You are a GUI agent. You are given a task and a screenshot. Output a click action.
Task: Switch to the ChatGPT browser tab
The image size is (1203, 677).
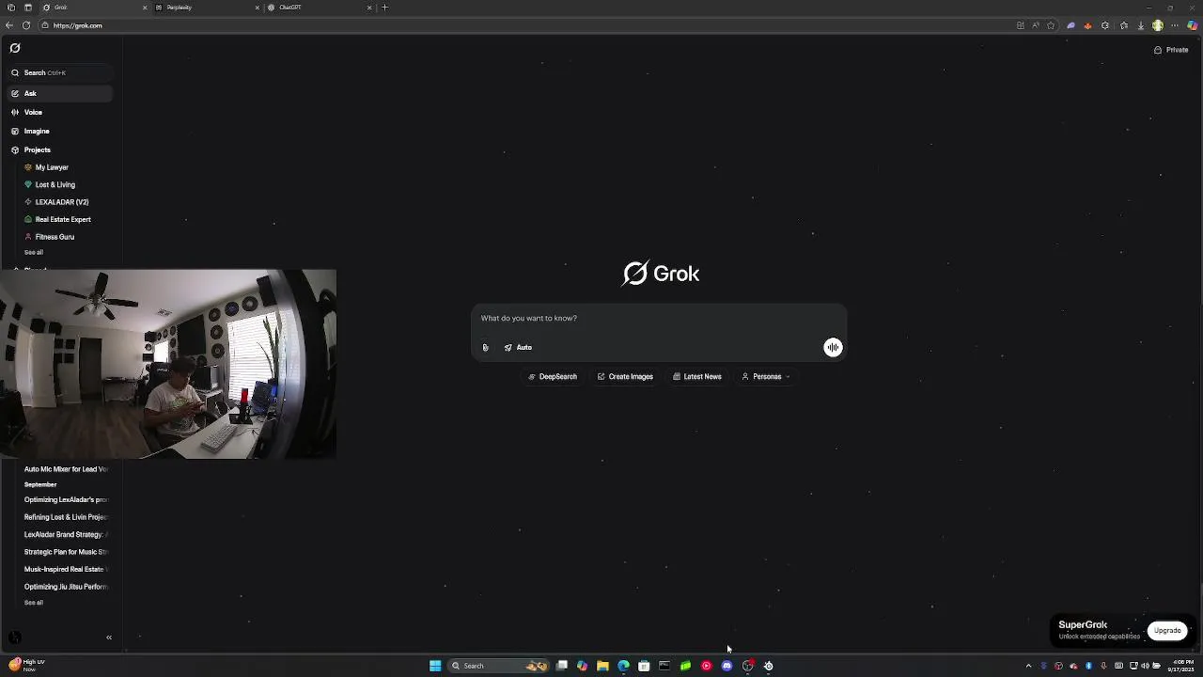click(319, 8)
